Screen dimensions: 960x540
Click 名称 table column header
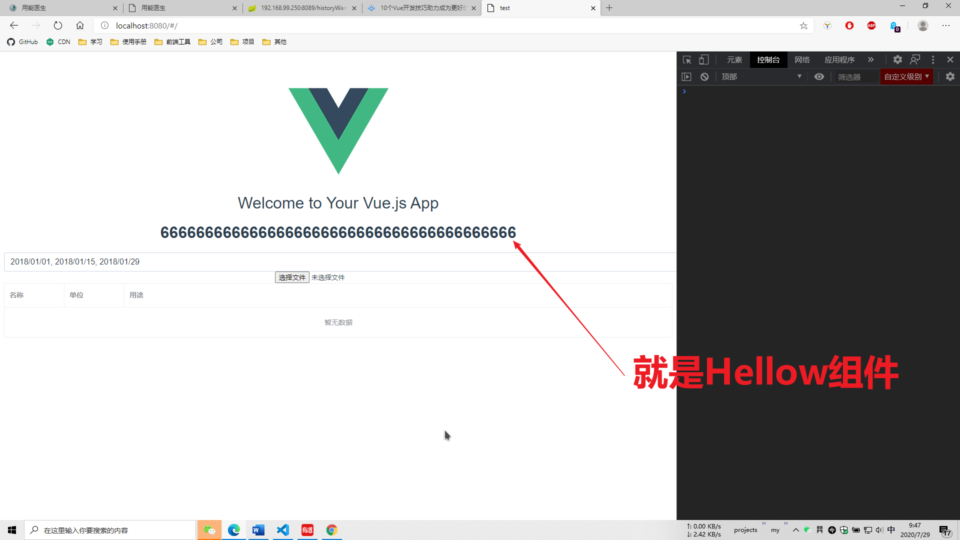pyautogui.click(x=16, y=294)
